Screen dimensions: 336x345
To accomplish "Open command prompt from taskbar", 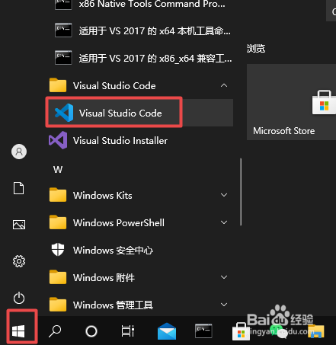I will 203,331.
